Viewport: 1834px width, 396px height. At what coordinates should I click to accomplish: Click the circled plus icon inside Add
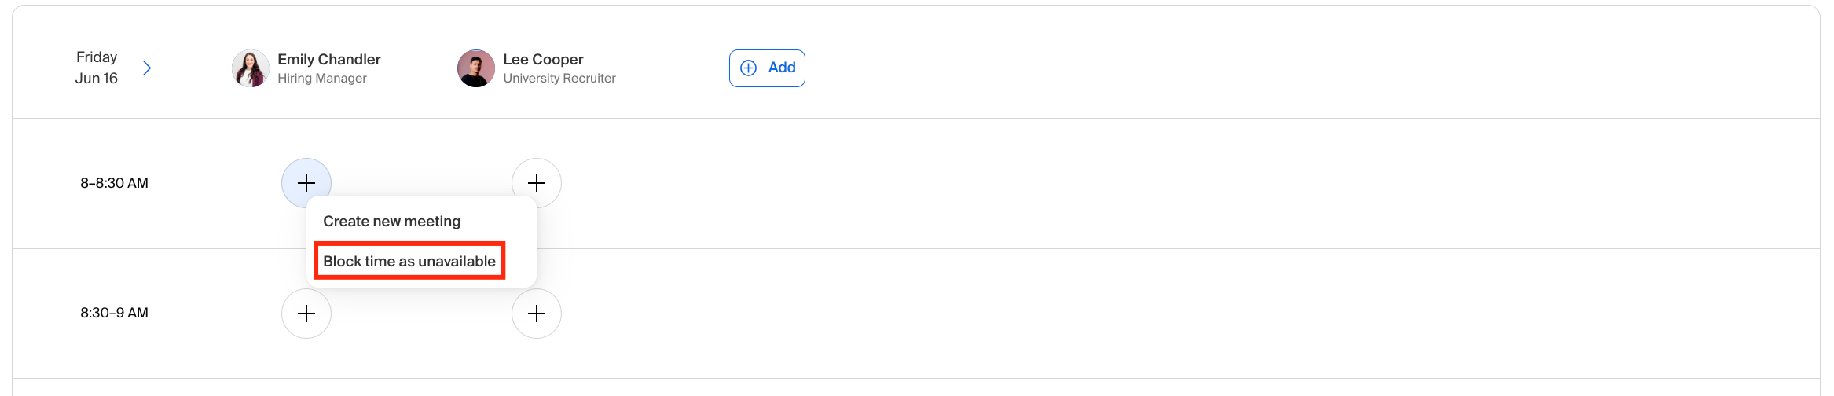(x=749, y=68)
